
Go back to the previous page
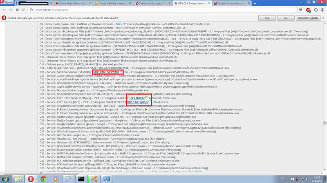[4, 10]
